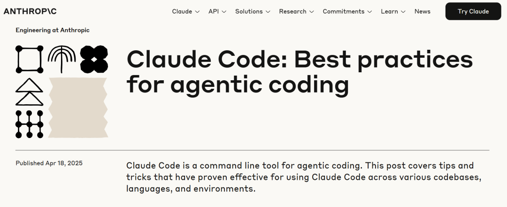507x207 pixels.
Task: Expand the chevron next to Claude
Action: pos(197,12)
